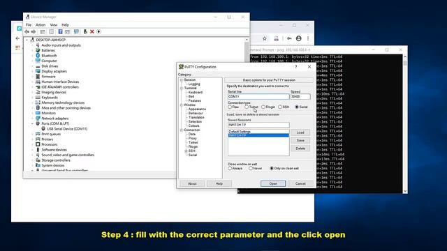447x251 pixels.
Task: Click bookmark star icon in browser window
Action: point(265,38)
